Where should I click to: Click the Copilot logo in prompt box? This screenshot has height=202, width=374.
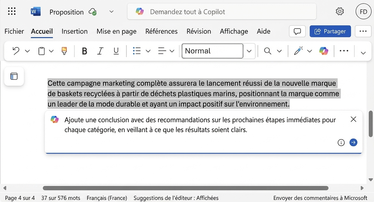(x=55, y=120)
